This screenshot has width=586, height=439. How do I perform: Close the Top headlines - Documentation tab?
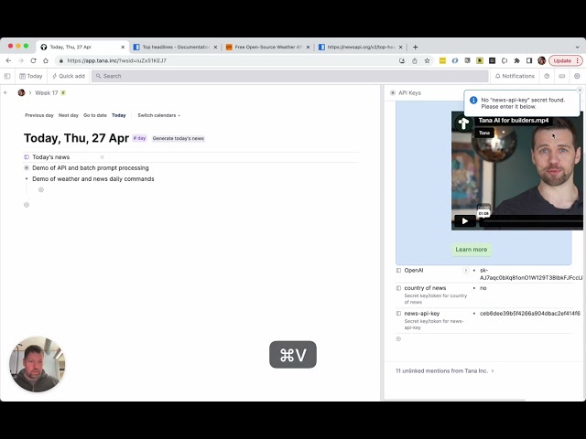[x=215, y=47]
